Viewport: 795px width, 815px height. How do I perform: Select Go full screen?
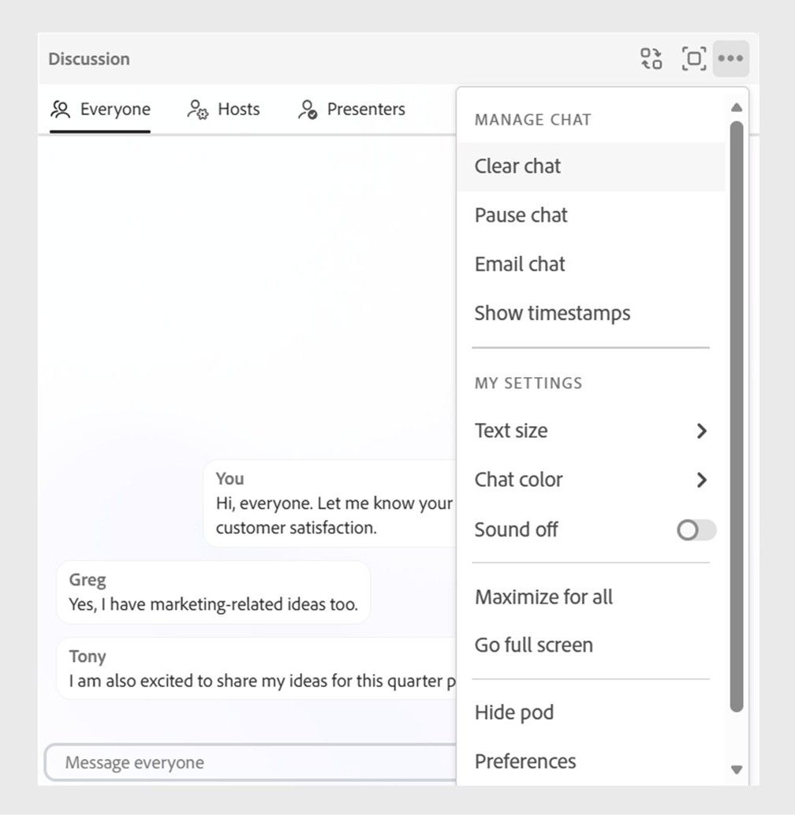point(533,645)
